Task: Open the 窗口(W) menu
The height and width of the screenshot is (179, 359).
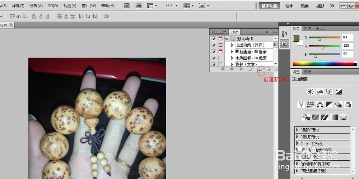Action: (x=89, y=6)
